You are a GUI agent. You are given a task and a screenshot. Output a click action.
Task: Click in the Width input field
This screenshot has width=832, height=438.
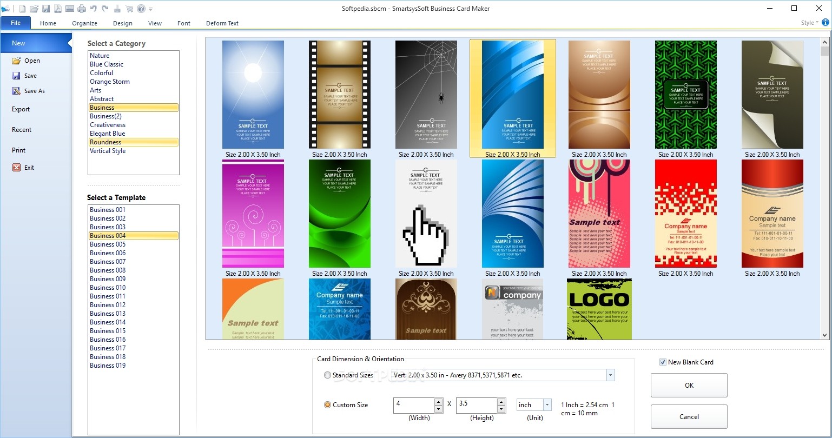click(x=414, y=406)
